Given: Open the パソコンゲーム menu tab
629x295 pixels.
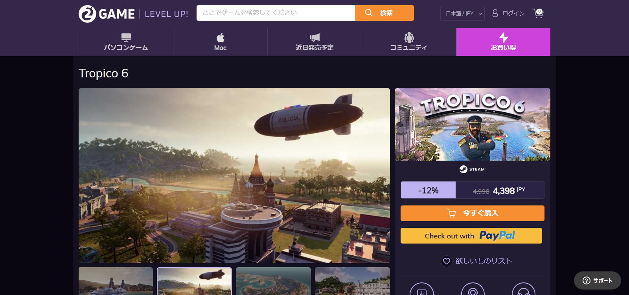Looking at the screenshot, I should pyautogui.click(x=126, y=42).
